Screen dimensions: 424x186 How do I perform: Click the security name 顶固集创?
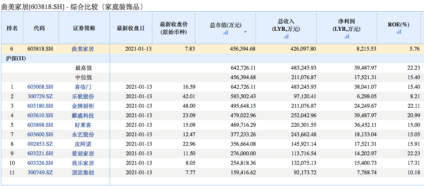(x=84, y=173)
